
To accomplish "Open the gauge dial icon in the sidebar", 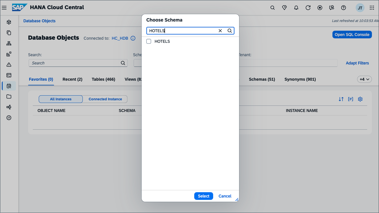I will 9,118.
